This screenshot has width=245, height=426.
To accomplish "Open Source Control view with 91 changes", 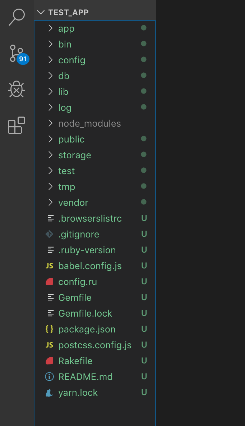I will 17,53.
